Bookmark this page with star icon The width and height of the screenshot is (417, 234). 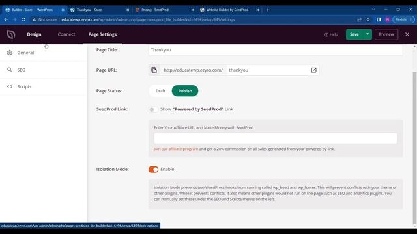point(368,19)
